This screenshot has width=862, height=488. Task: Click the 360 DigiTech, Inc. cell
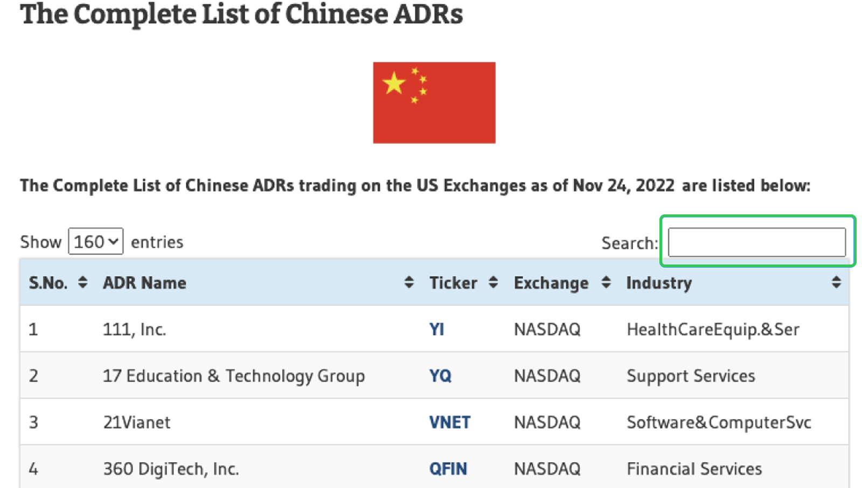coord(171,469)
